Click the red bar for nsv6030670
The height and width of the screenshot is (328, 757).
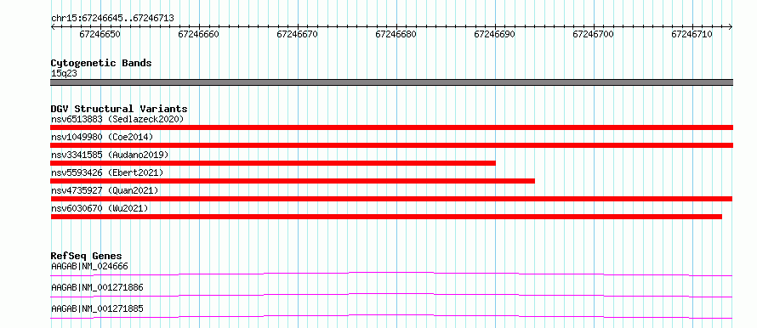[x=386, y=217]
